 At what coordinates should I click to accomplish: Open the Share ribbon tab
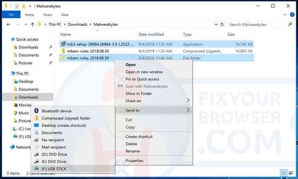pos(47,14)
